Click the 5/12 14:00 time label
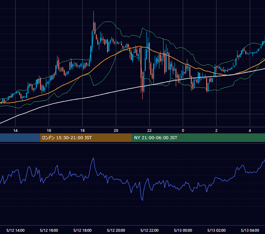Screen dimensions: 265x234 [15, 230]
